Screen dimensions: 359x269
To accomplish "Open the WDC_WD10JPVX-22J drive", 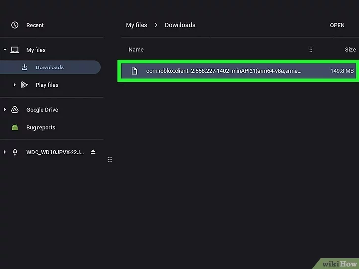I will tap(55, 152).
